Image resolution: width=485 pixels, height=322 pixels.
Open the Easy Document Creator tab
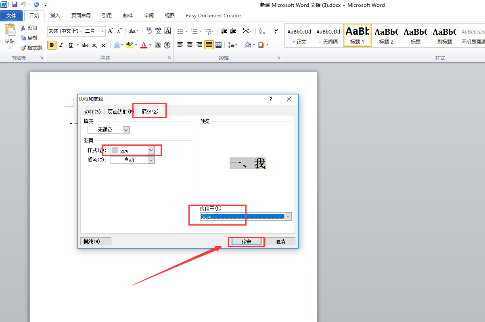coord(213,16)
